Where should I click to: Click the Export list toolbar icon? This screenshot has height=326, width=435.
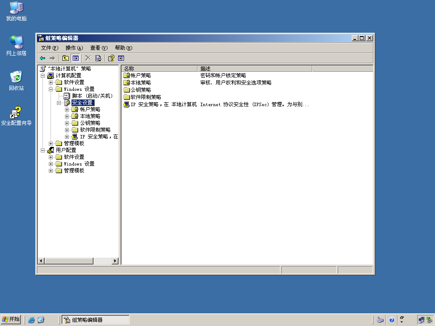pyautogui.click(x=98, y=58)
